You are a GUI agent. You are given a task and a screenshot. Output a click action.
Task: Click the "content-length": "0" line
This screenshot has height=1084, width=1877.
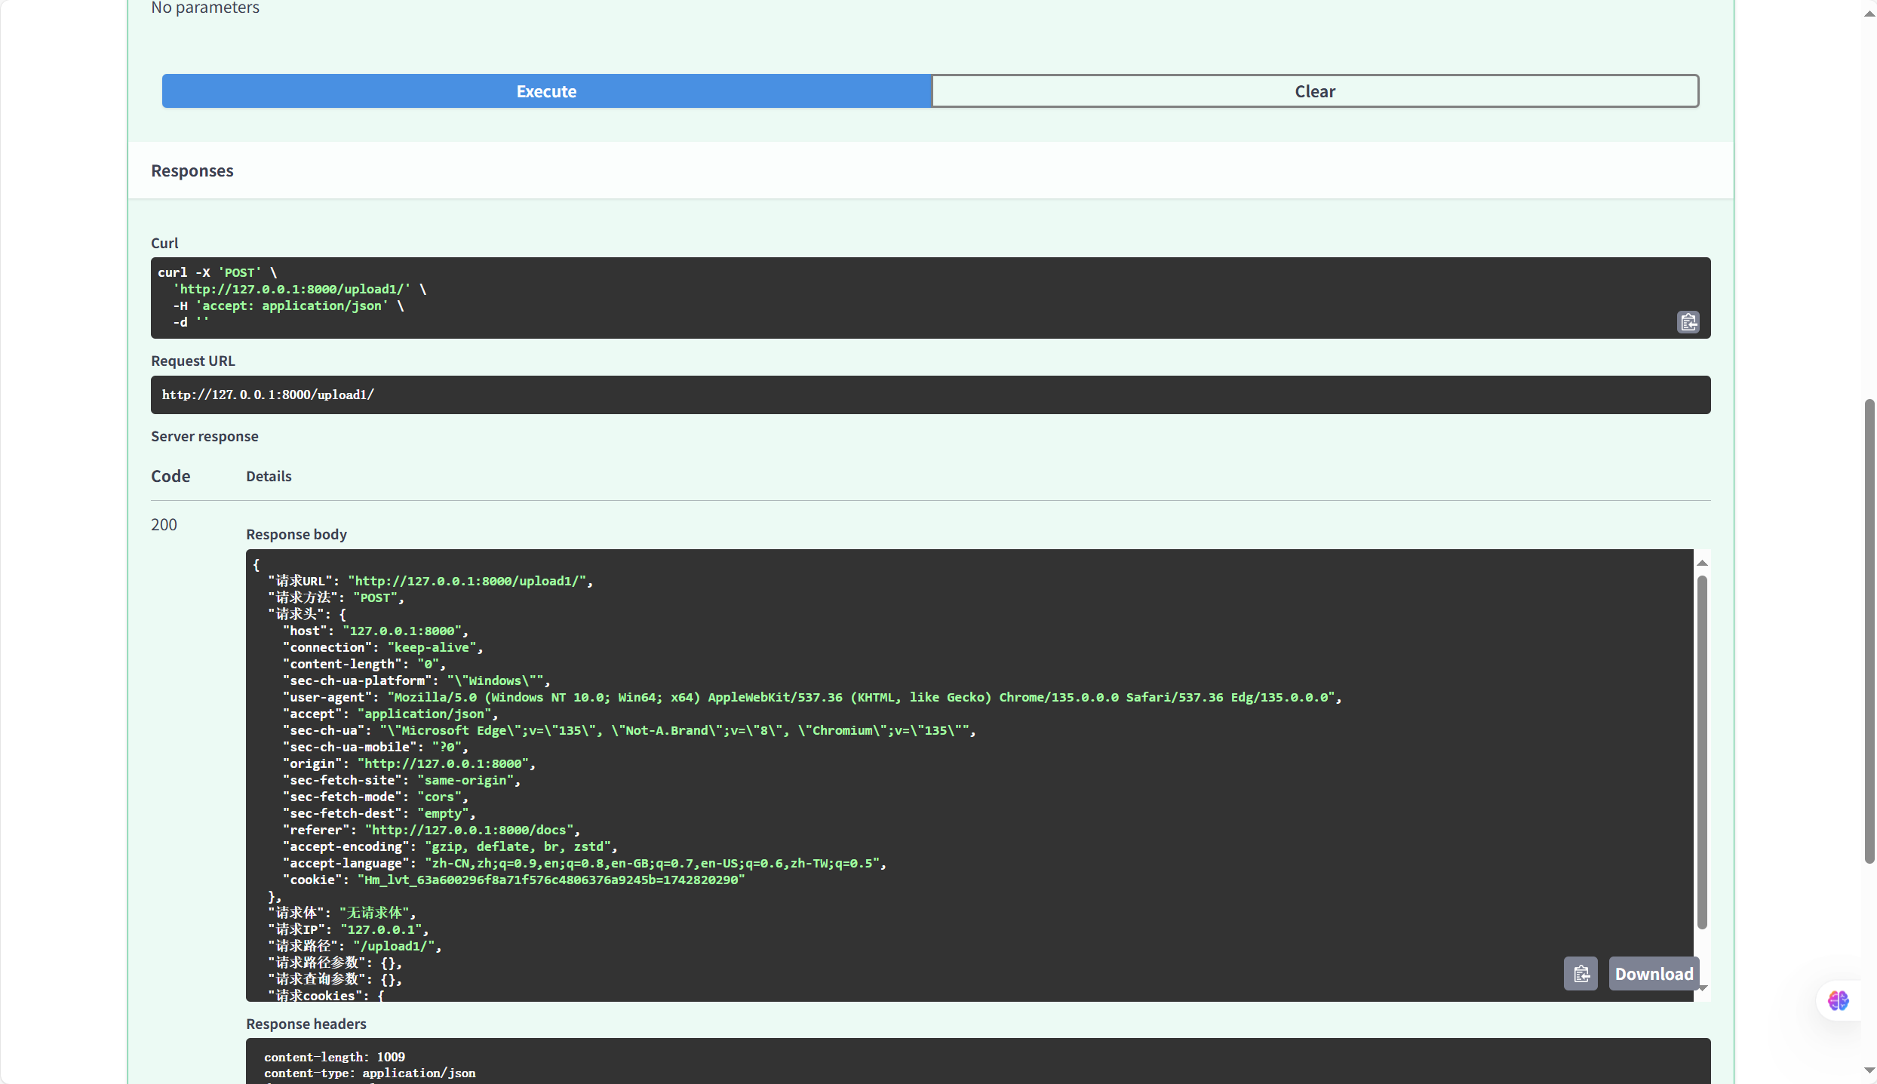click(364, 664)
